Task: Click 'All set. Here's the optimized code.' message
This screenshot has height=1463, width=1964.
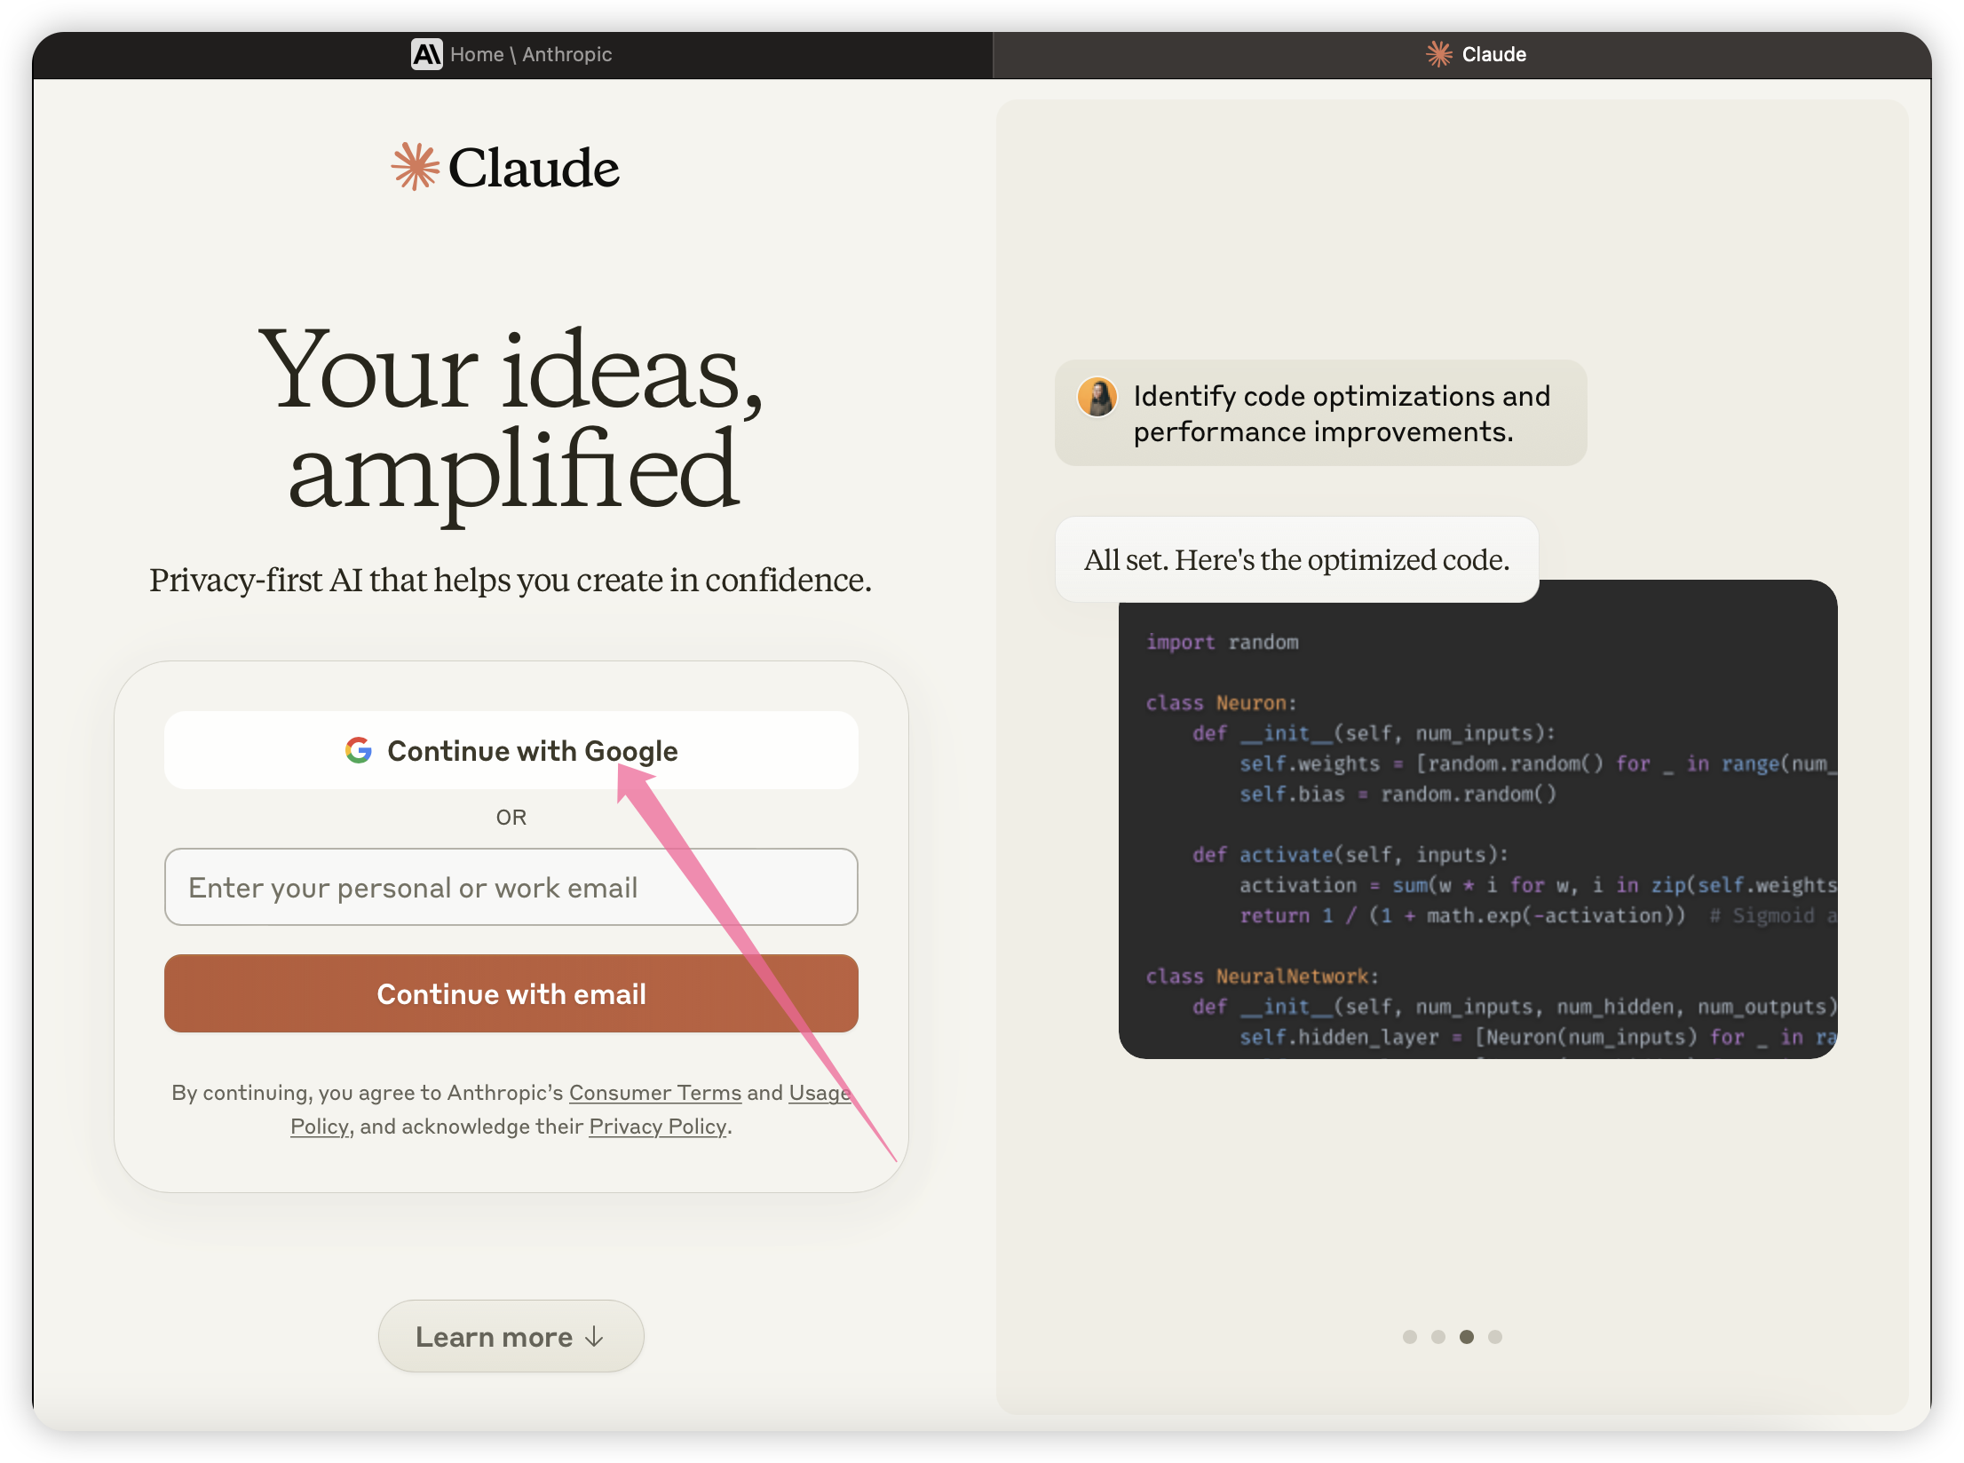Action: [1297, 560]
